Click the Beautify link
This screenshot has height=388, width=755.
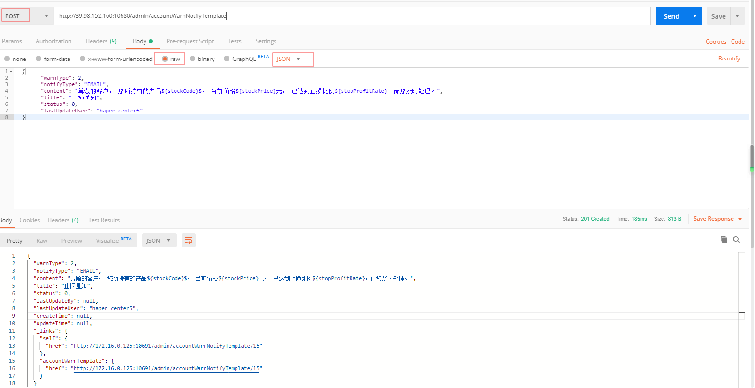[x=729, y=59]
